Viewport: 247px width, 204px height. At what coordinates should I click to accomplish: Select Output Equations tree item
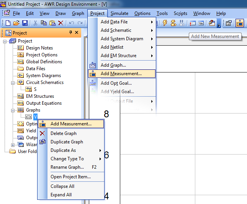point(44,103)
